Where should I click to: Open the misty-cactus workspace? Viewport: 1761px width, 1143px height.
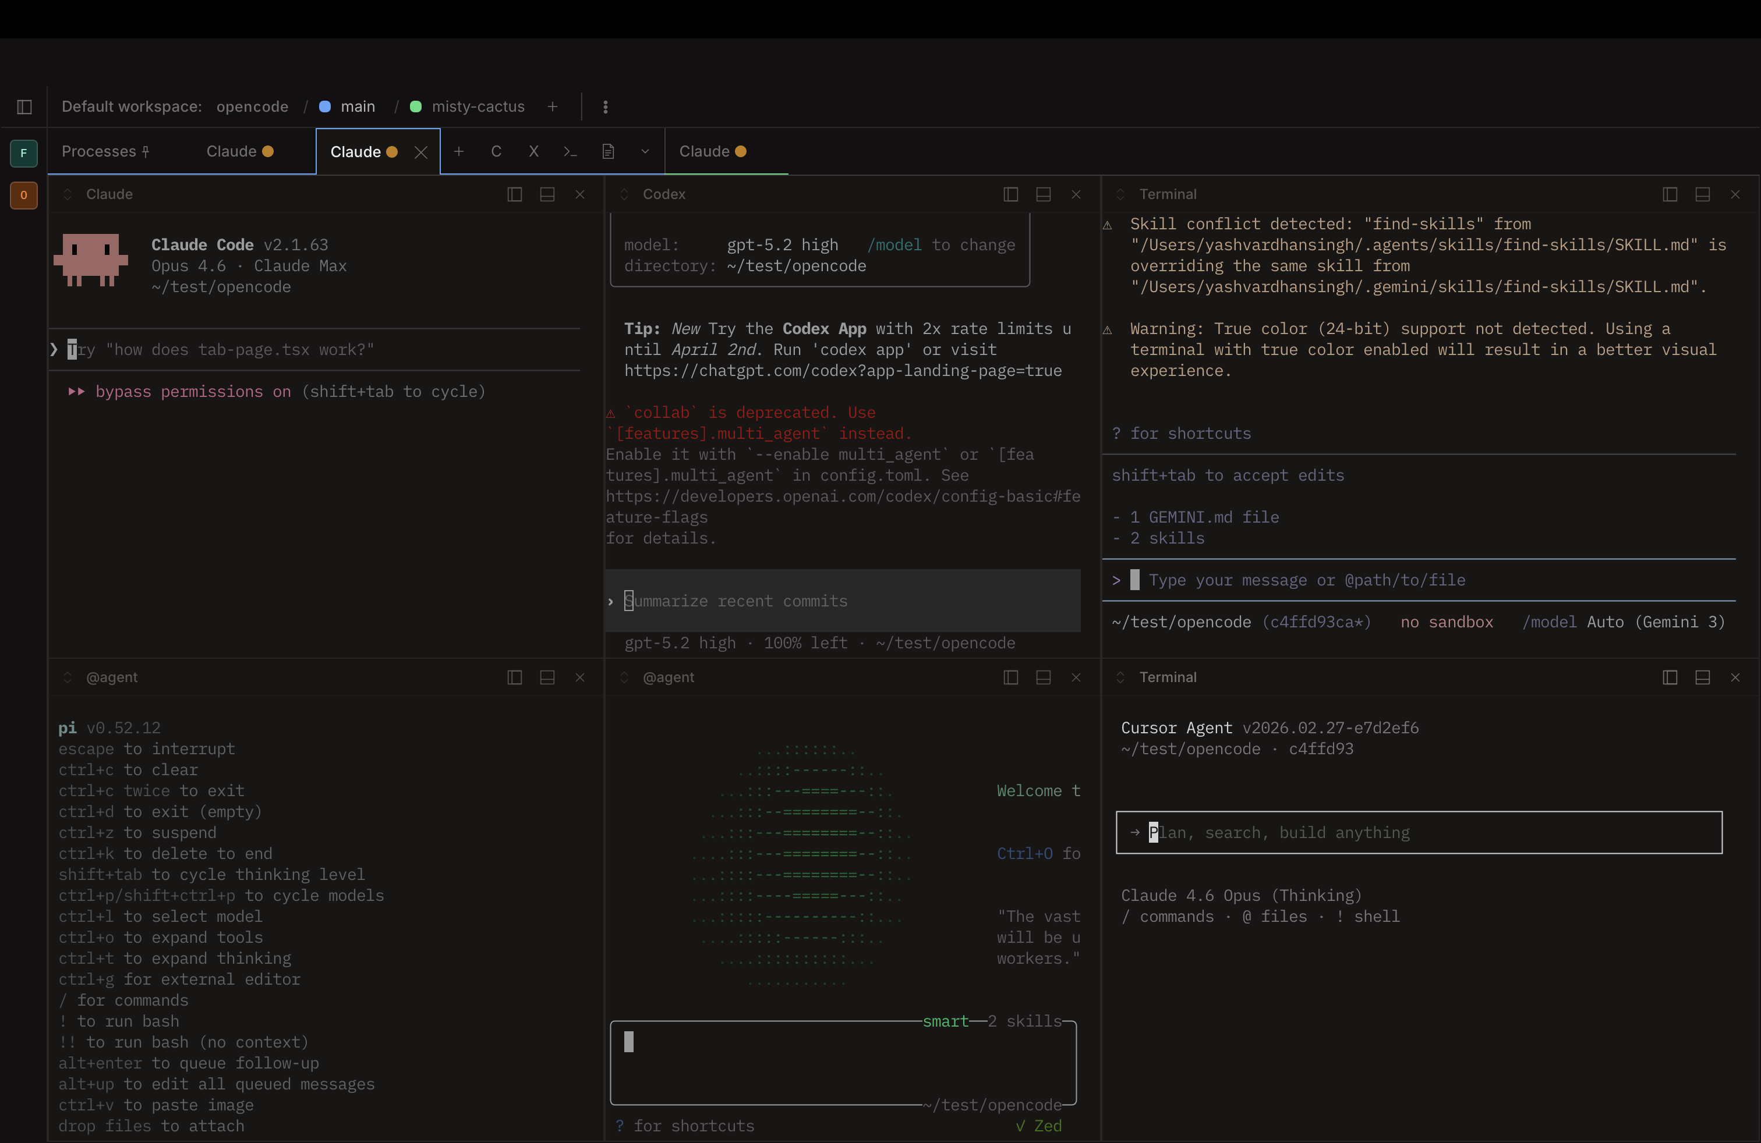point(479,107)
